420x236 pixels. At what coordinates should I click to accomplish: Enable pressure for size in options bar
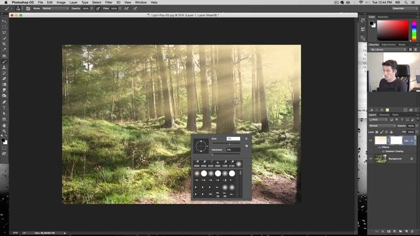135,9
